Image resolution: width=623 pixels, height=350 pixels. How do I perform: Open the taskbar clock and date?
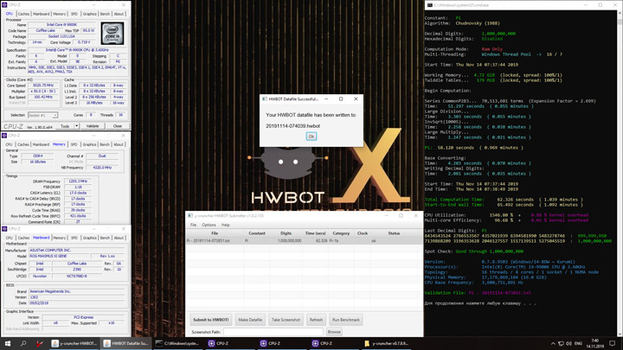[594, 344]
